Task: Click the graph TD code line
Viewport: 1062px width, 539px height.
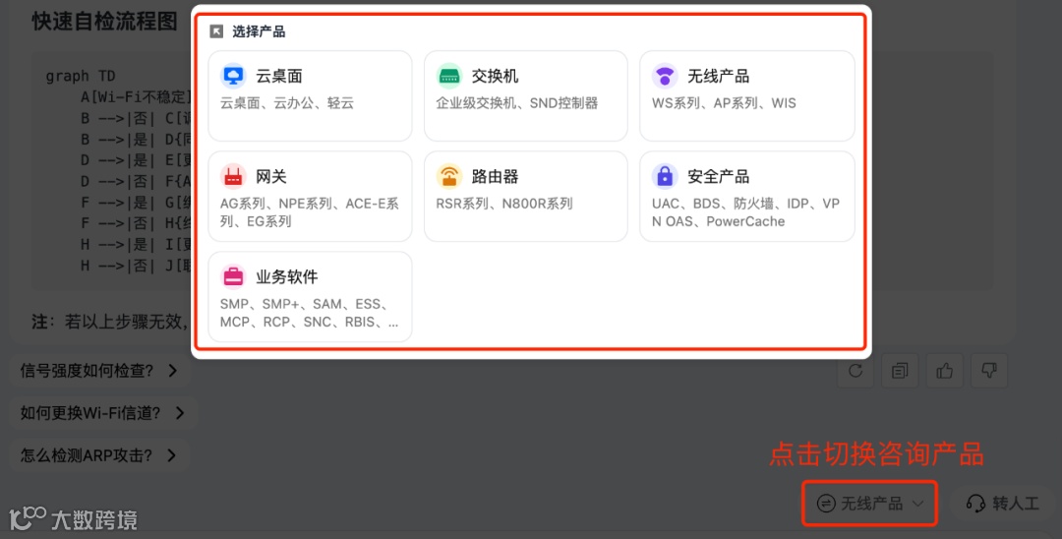Action: (x=81, y=76)
